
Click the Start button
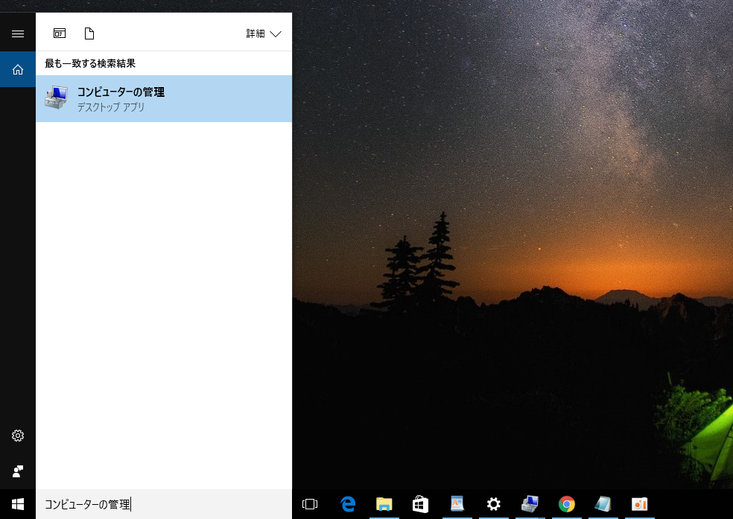pos(17,504)
